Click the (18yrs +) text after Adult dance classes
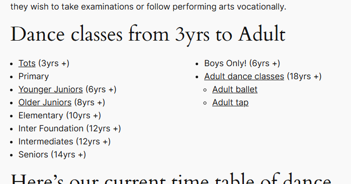Screen dimensions: 351x184 click(x=304, y=76)
